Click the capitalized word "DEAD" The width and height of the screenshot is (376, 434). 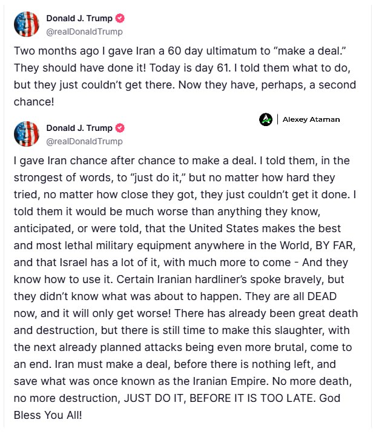pos(322,296)
